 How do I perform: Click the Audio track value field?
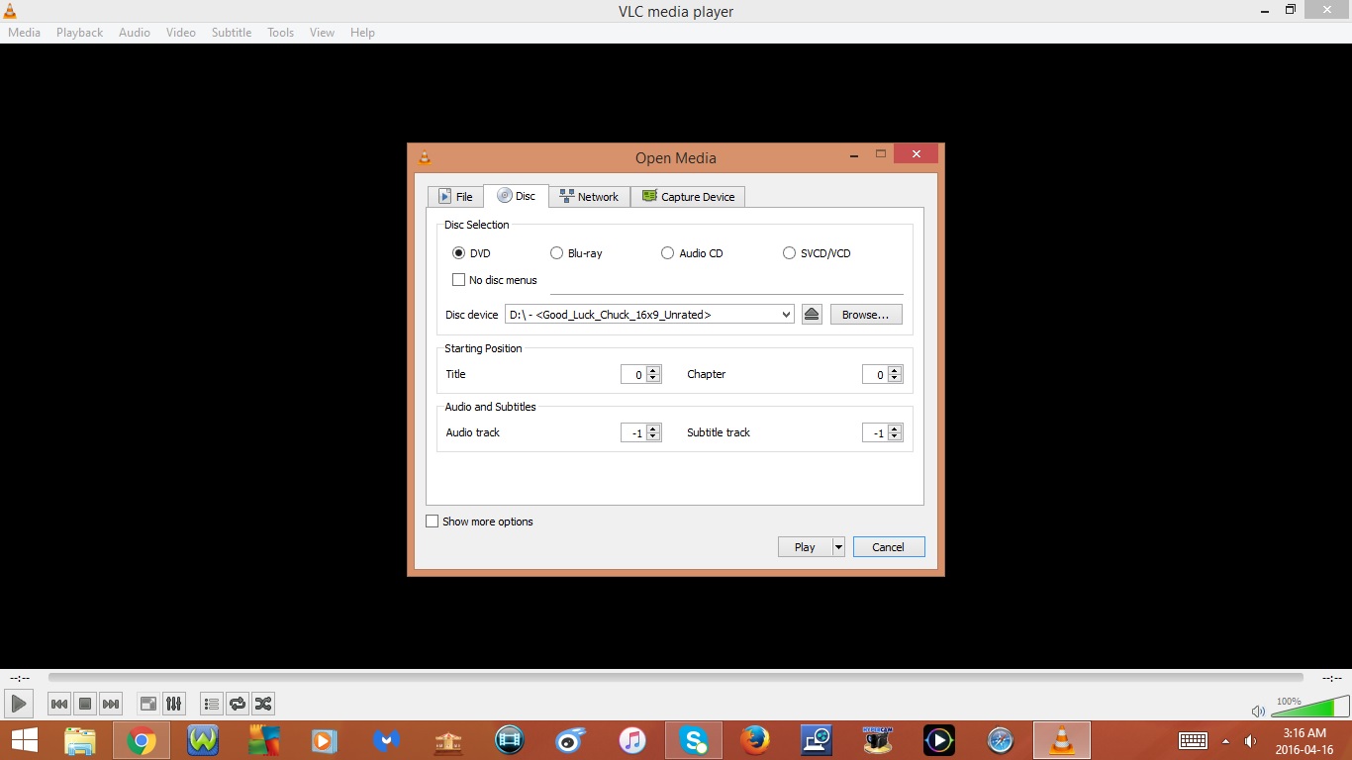[633, 432]
